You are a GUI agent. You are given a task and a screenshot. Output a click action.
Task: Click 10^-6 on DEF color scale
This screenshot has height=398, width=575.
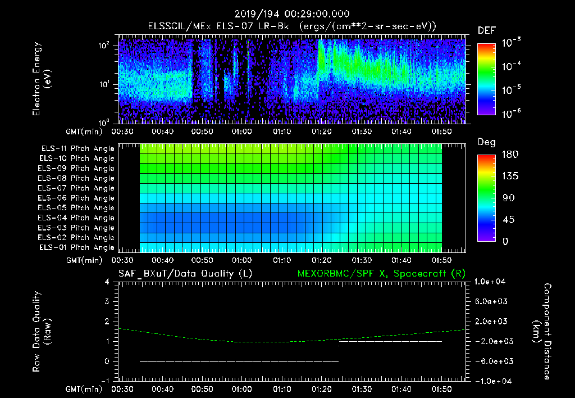(x=512, y=114)
